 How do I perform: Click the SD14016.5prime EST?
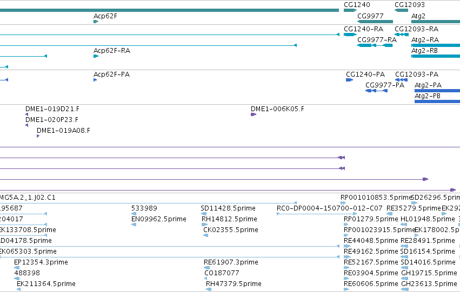click(x=404, y=268)
